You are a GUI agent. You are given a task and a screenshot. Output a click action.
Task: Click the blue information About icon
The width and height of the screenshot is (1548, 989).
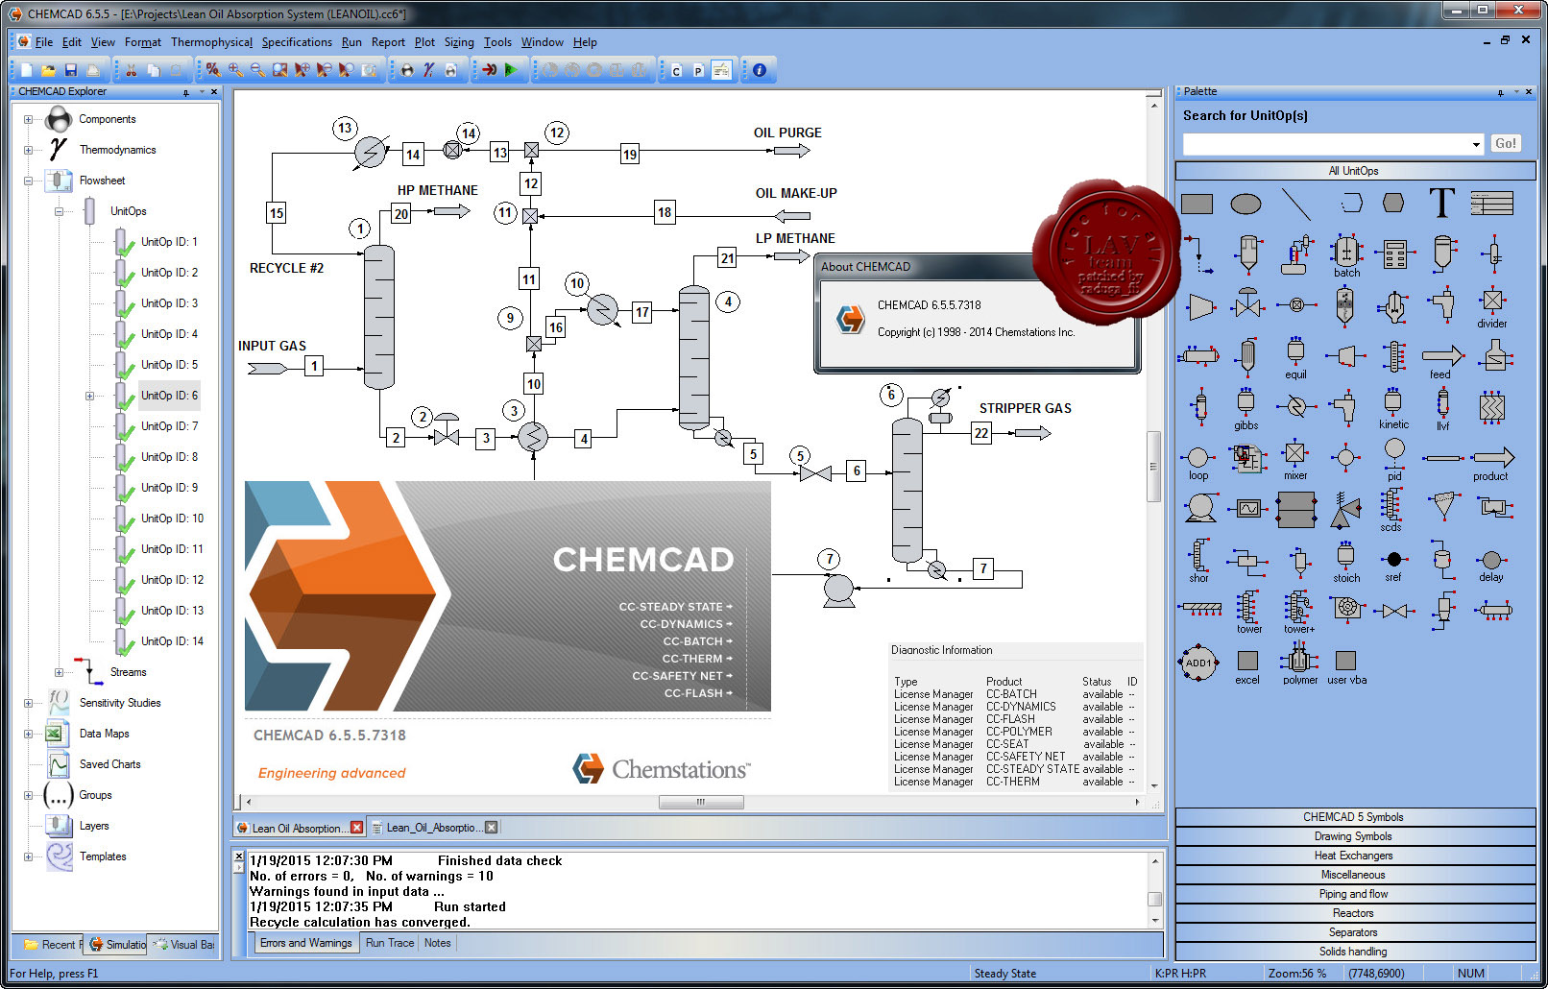click(x=760, y=70)
